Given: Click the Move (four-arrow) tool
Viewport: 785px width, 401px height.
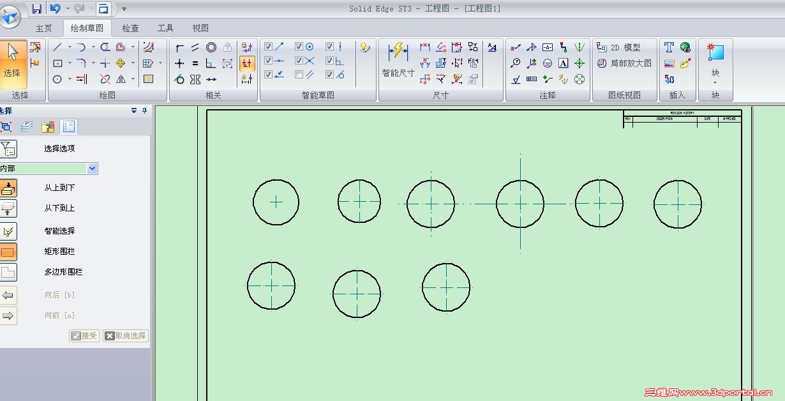Looking at the screenshot, I should tap(121, 63).
